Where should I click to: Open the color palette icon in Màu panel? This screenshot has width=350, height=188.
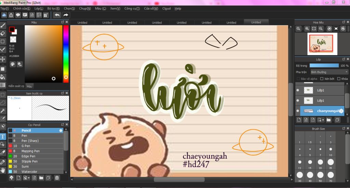tap(13, 64)
